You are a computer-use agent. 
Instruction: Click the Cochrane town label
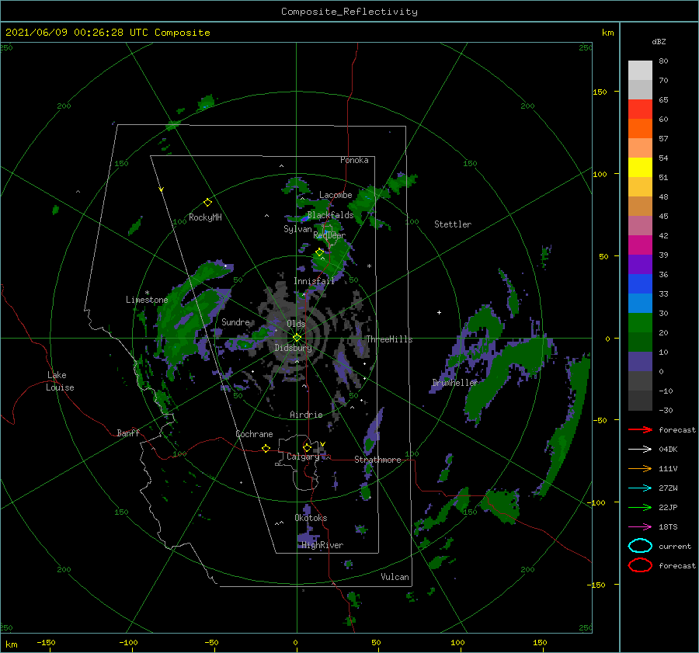[254, 434]
